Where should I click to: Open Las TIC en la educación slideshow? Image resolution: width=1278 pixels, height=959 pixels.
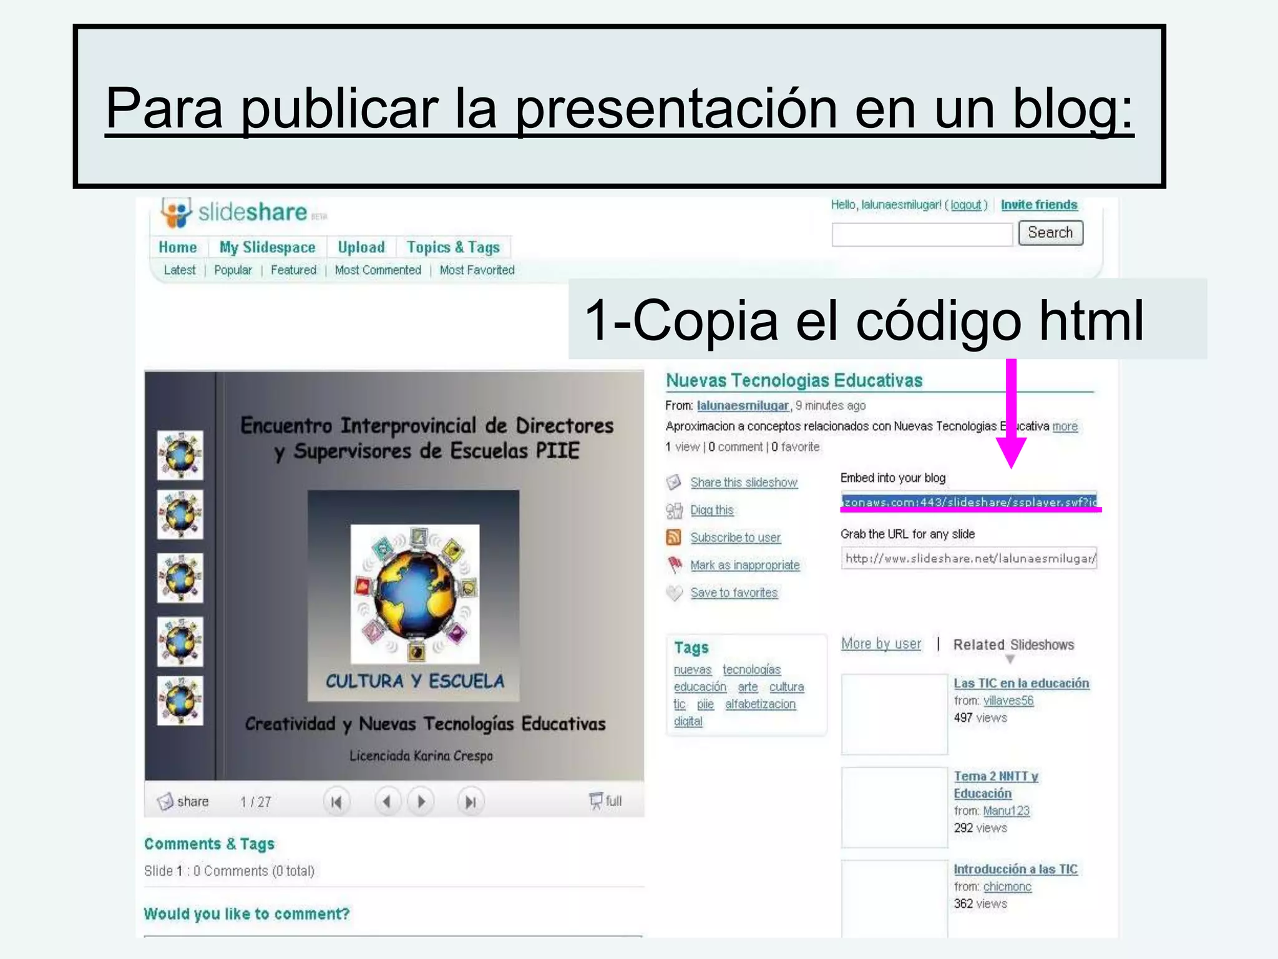pos(1022,683)
